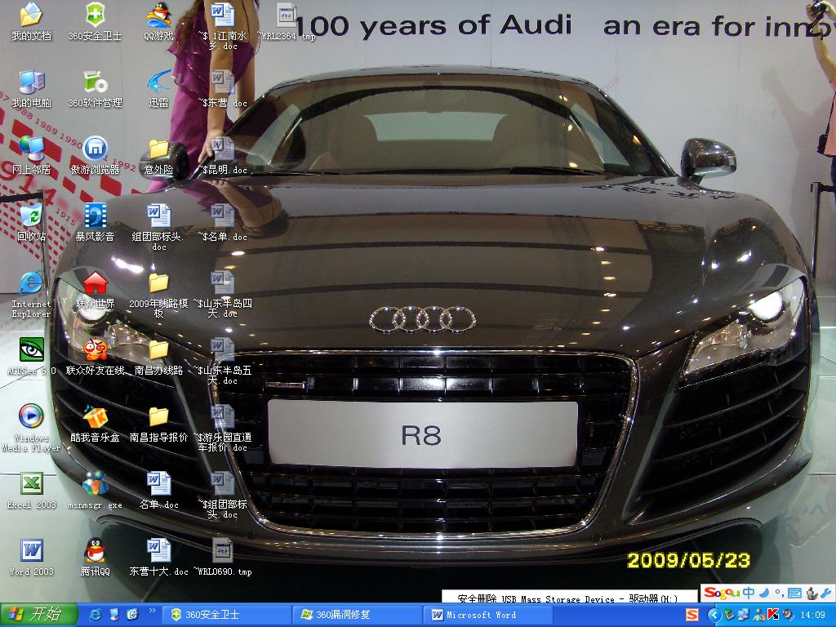
Task: Toggle Sogou half/full width moon icon
Action: pyautogui.click(x=764, y=593)
